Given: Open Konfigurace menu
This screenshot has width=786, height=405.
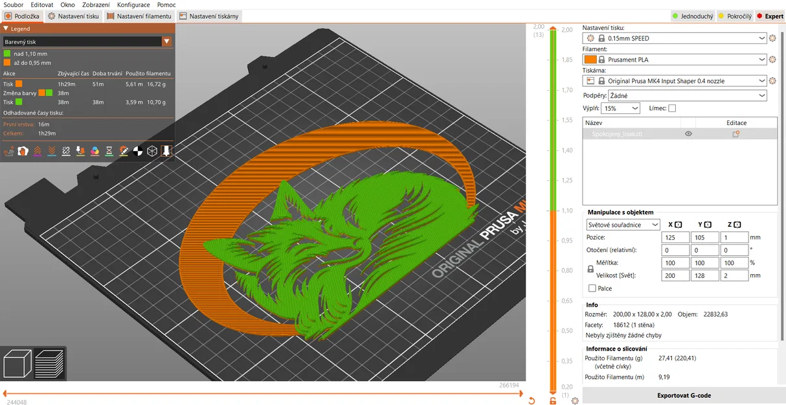Looking at the screenshot, I should pyautogui.click(x=133, y=5).
